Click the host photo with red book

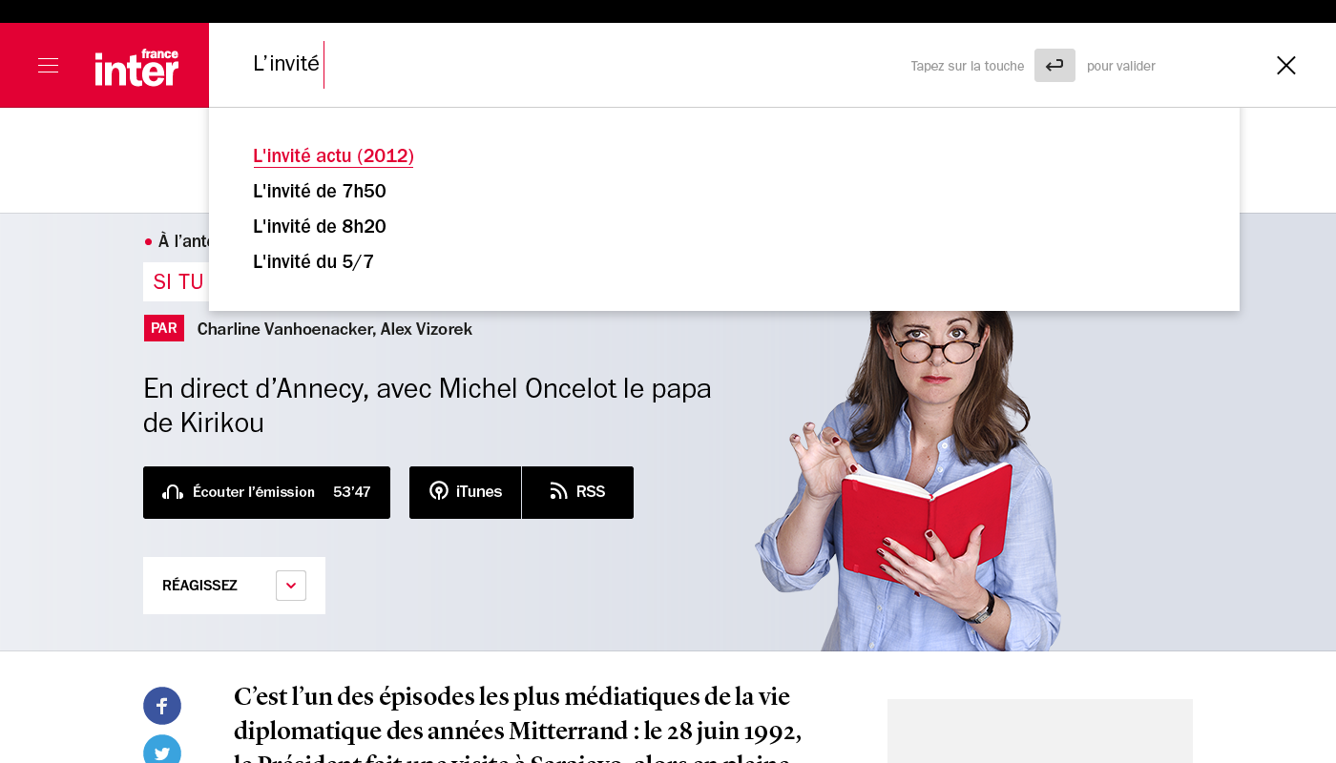(x=907, y=477)
